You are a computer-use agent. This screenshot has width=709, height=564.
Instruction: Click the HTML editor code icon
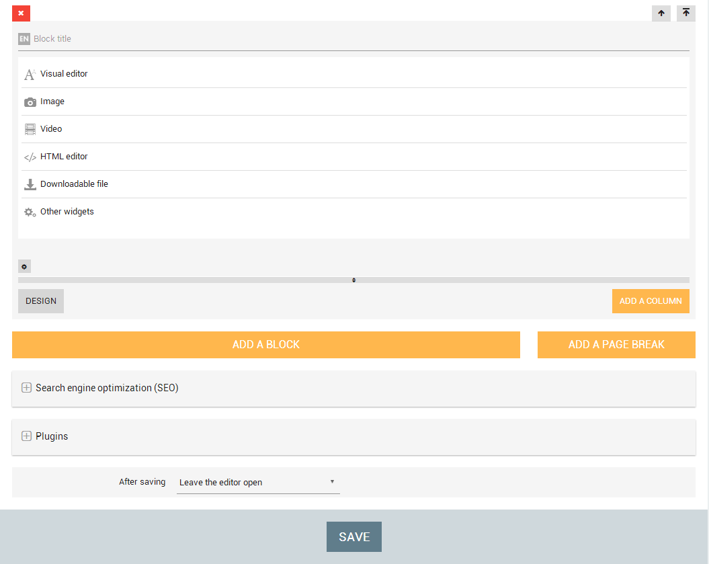[x=30, y=157]
